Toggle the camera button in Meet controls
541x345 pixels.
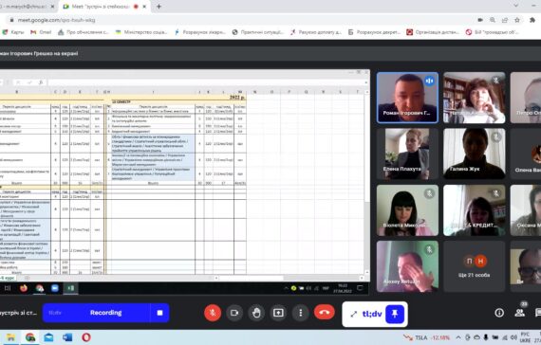point(234,313)
